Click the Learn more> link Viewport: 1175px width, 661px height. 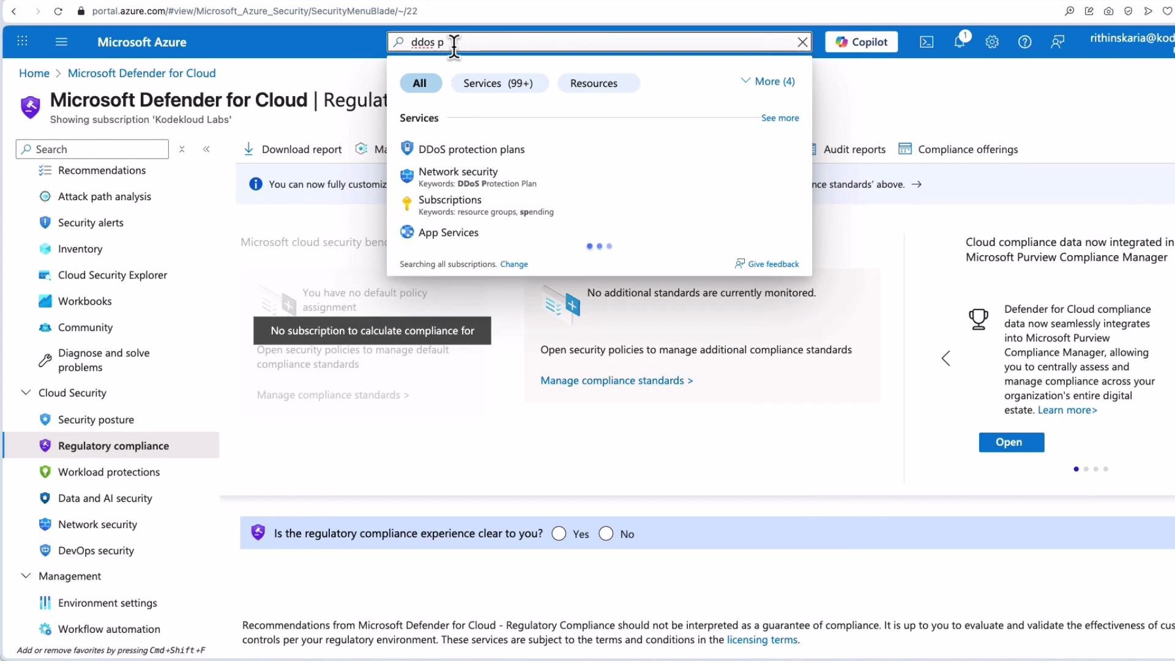coord(1067,410)
